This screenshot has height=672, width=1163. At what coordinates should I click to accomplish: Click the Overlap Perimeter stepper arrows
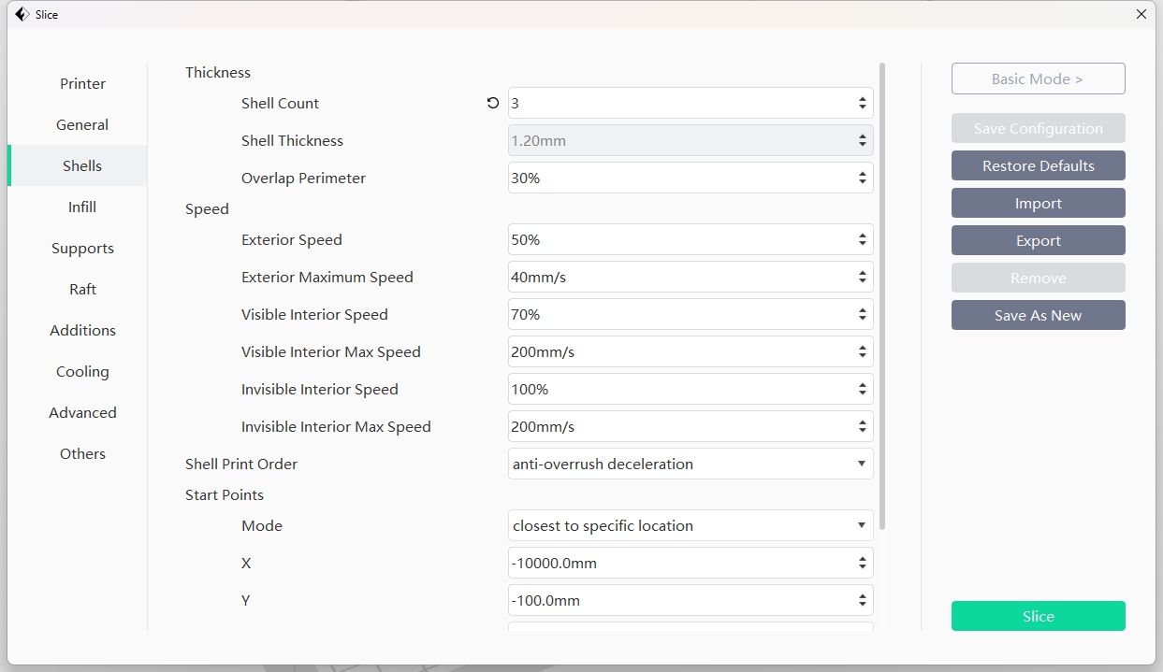862,178
